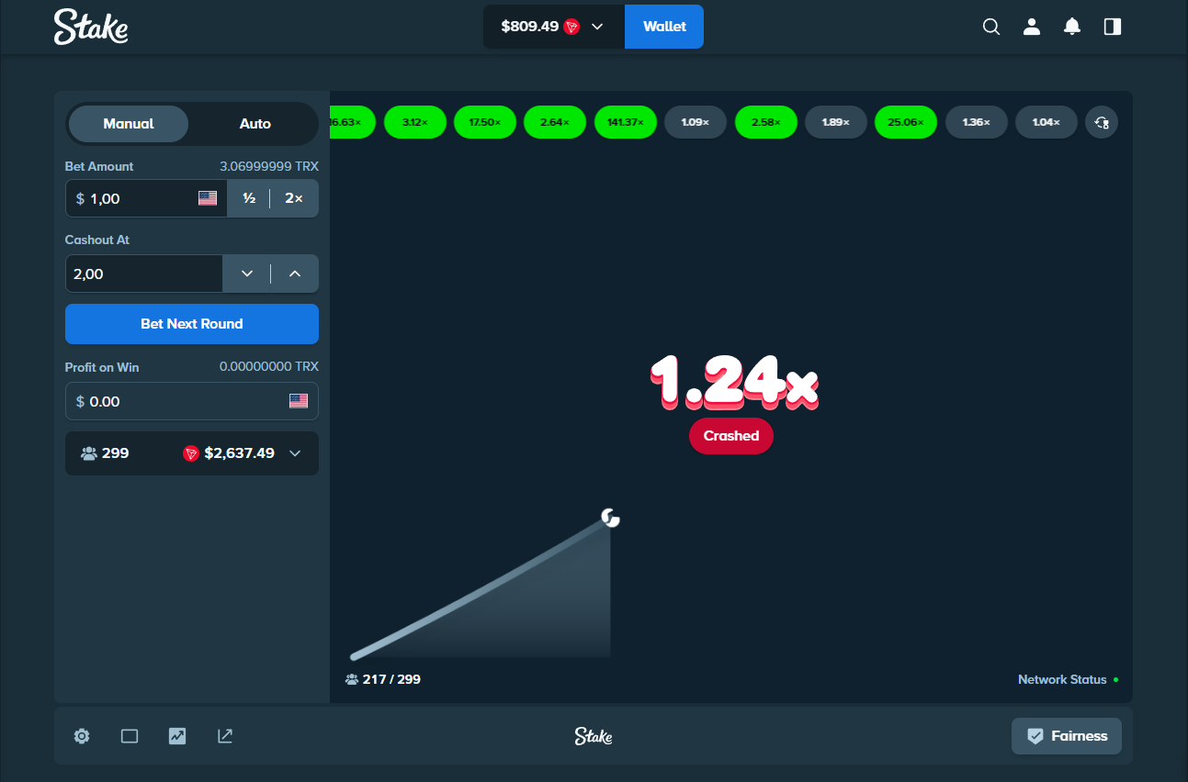The image size is (1188, 782).
Task: Open the 2.64× round result
Action: click(x=555, y=122)
